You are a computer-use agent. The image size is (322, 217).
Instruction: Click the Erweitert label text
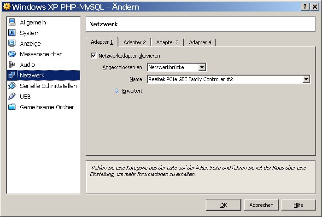pos(132,91)
